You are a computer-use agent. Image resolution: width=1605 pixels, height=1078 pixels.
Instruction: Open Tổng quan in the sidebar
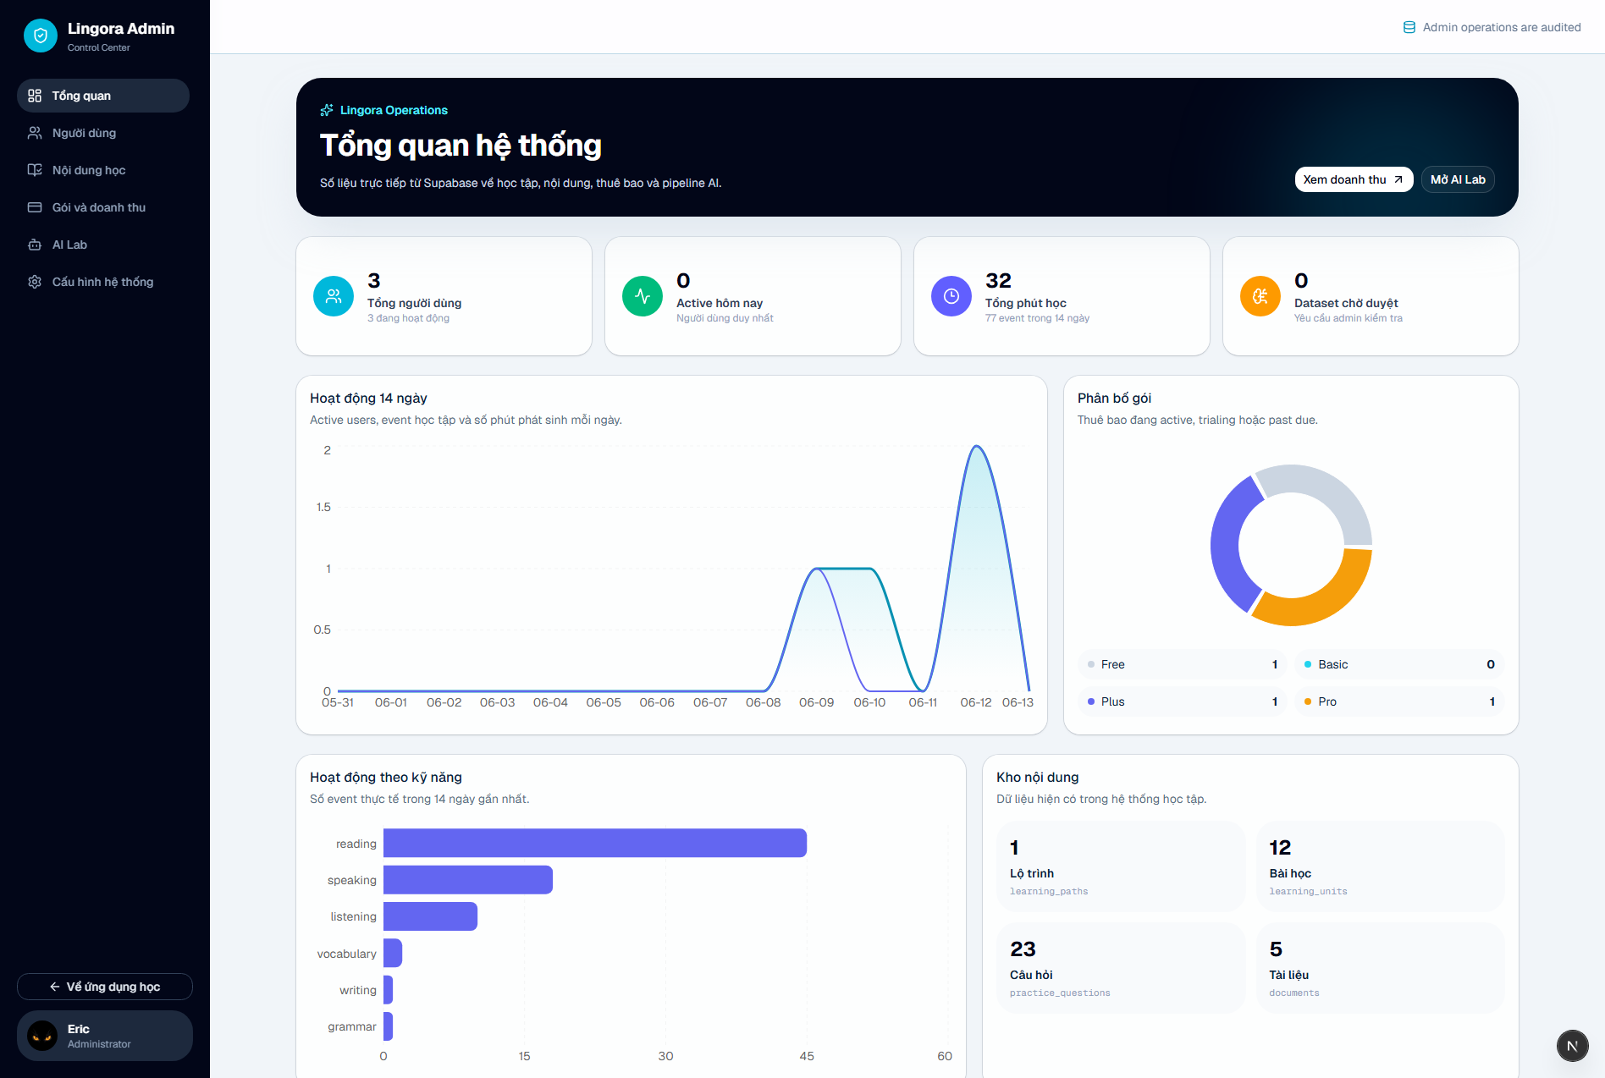coord(103,96)
